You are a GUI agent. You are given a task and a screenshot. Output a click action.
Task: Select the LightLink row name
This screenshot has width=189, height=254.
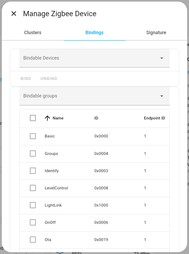coord(53,205)
